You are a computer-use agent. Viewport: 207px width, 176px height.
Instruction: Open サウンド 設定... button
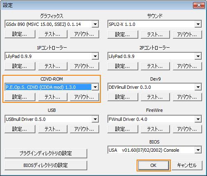123,34
